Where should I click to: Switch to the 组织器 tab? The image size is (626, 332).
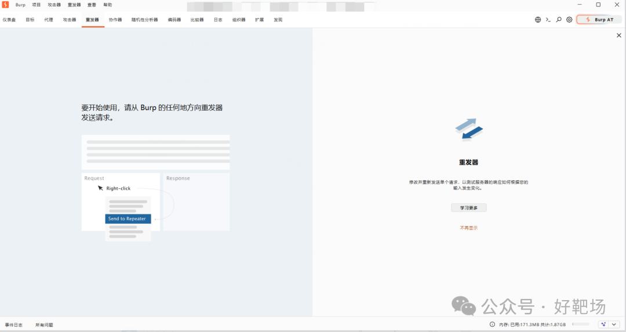(x=239, y=20)
